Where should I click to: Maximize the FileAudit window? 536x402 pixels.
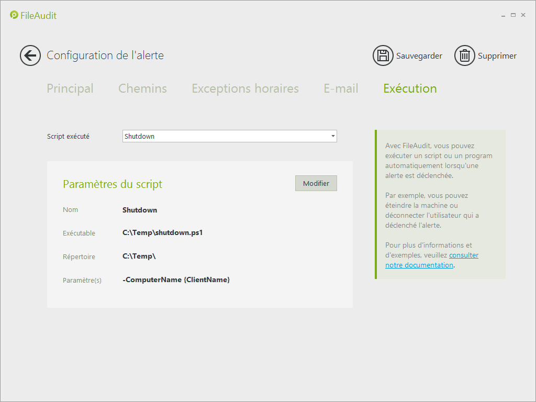coord(513,15)
